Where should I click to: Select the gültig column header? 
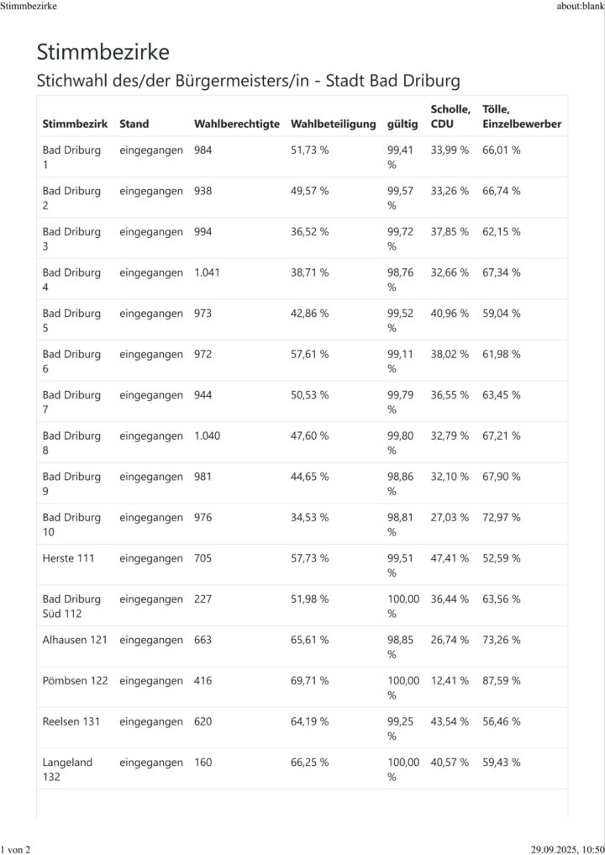[402, 124]
